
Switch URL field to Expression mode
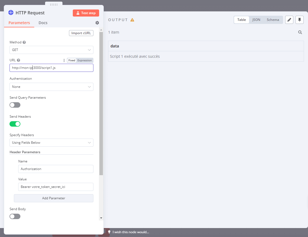[x=84, y=60]
